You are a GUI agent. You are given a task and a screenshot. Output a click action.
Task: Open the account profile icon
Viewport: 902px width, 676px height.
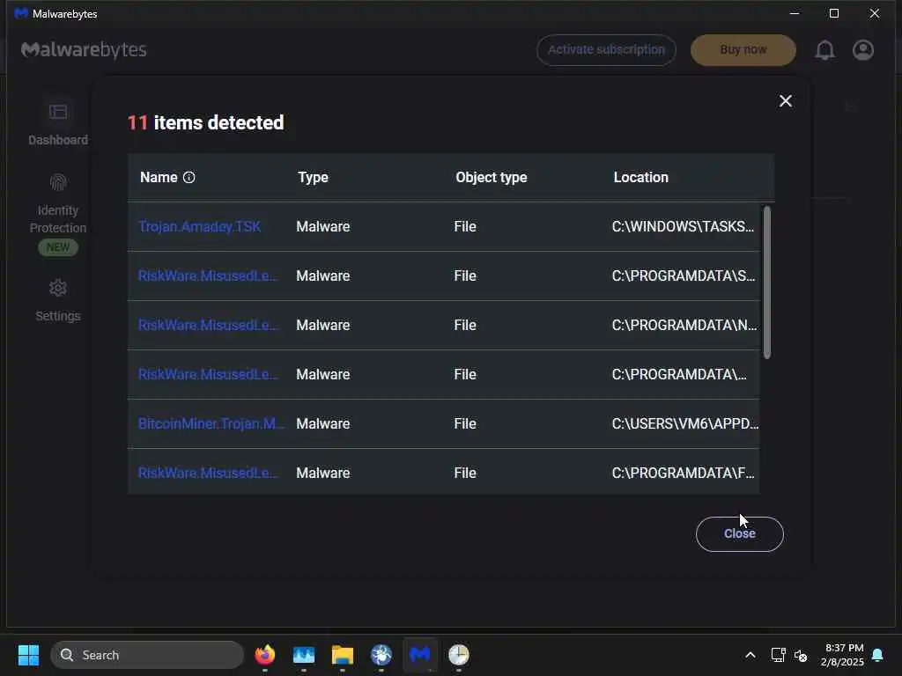coord(863,50)
